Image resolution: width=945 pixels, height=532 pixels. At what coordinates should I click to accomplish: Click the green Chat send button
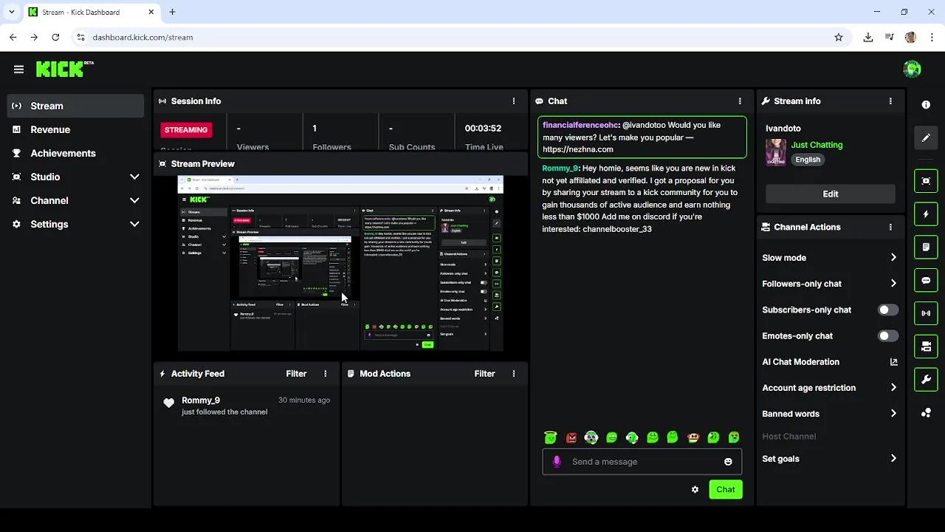726,489
